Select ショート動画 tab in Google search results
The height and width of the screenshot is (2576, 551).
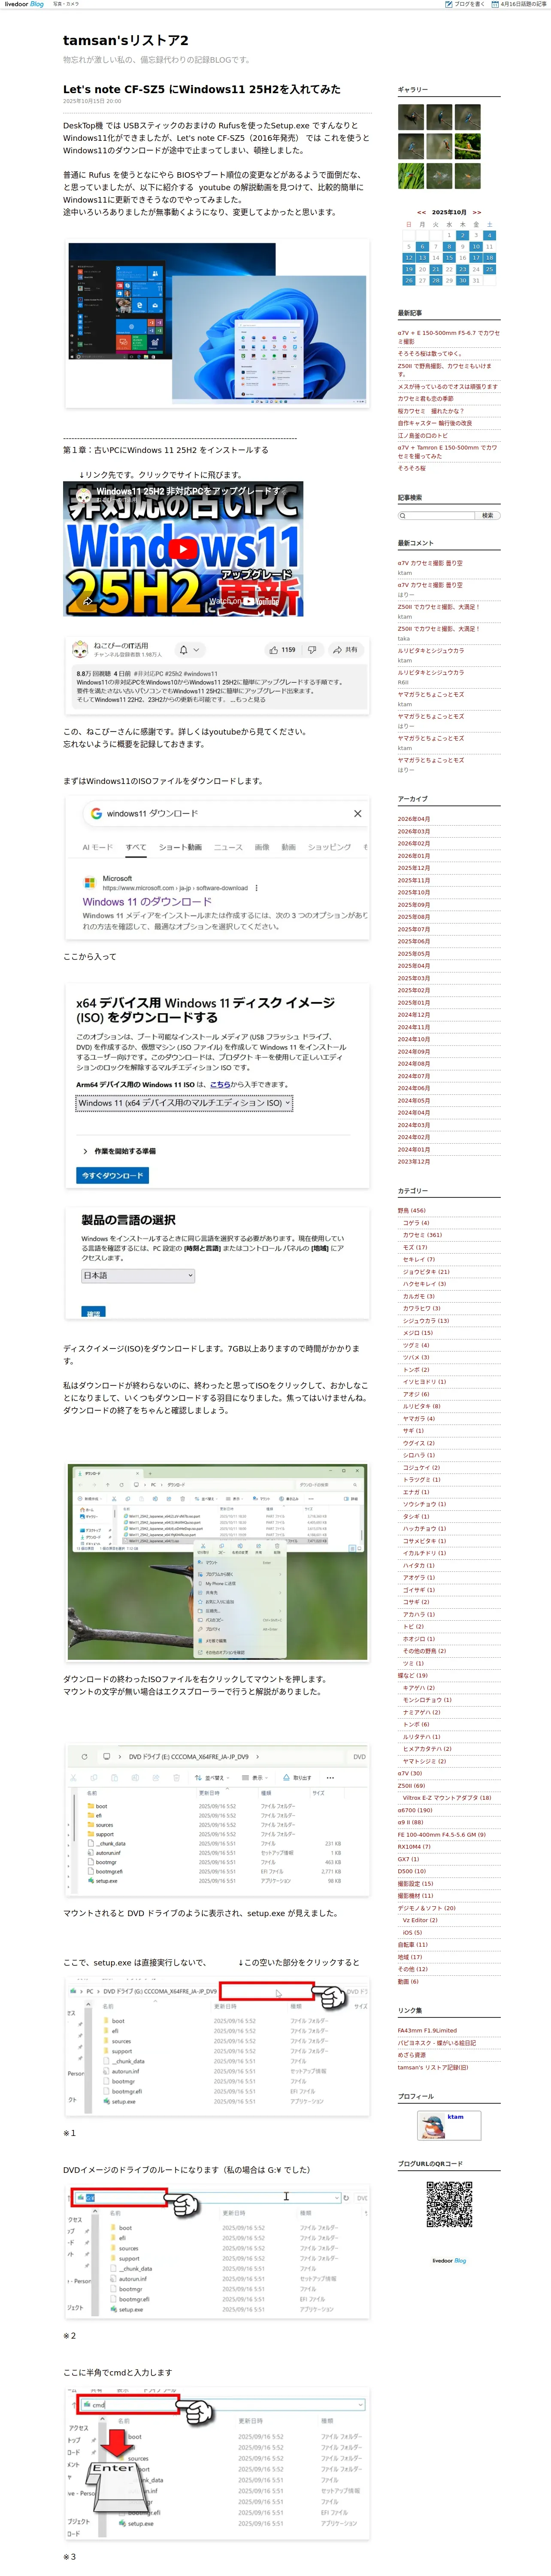(180, 847)
